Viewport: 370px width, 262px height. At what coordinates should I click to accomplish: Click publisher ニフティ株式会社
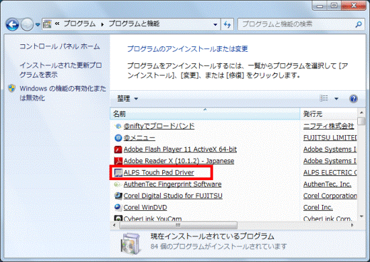pos(328,126)
